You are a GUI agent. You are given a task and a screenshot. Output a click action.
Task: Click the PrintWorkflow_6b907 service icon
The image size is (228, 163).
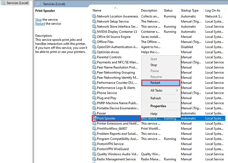tap(94, 129)
